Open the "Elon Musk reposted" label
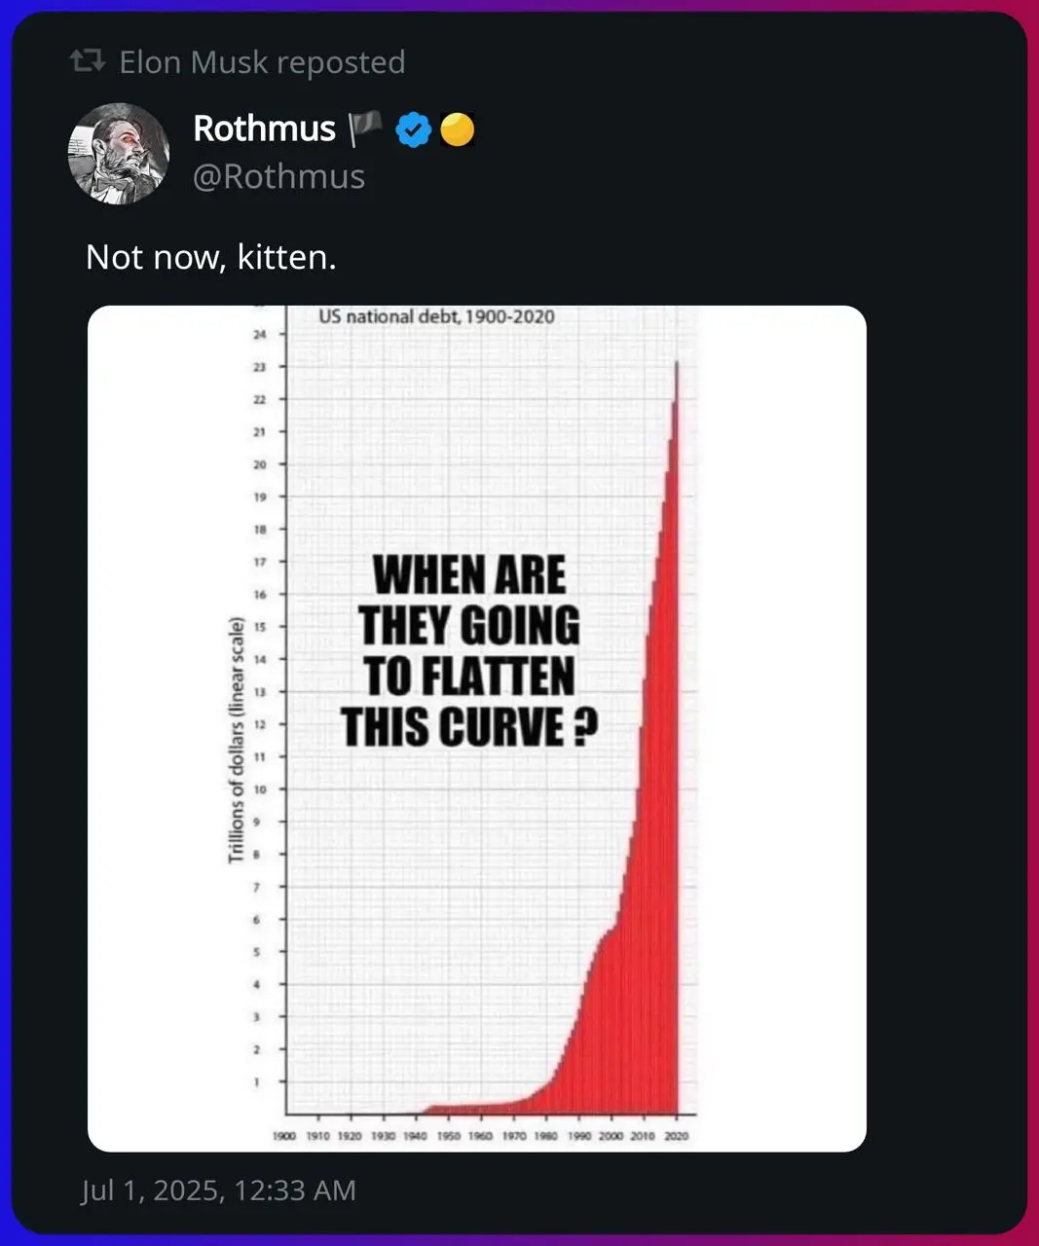The height and width of the screenshot is (1246, 1039). (x=262, y=62)
